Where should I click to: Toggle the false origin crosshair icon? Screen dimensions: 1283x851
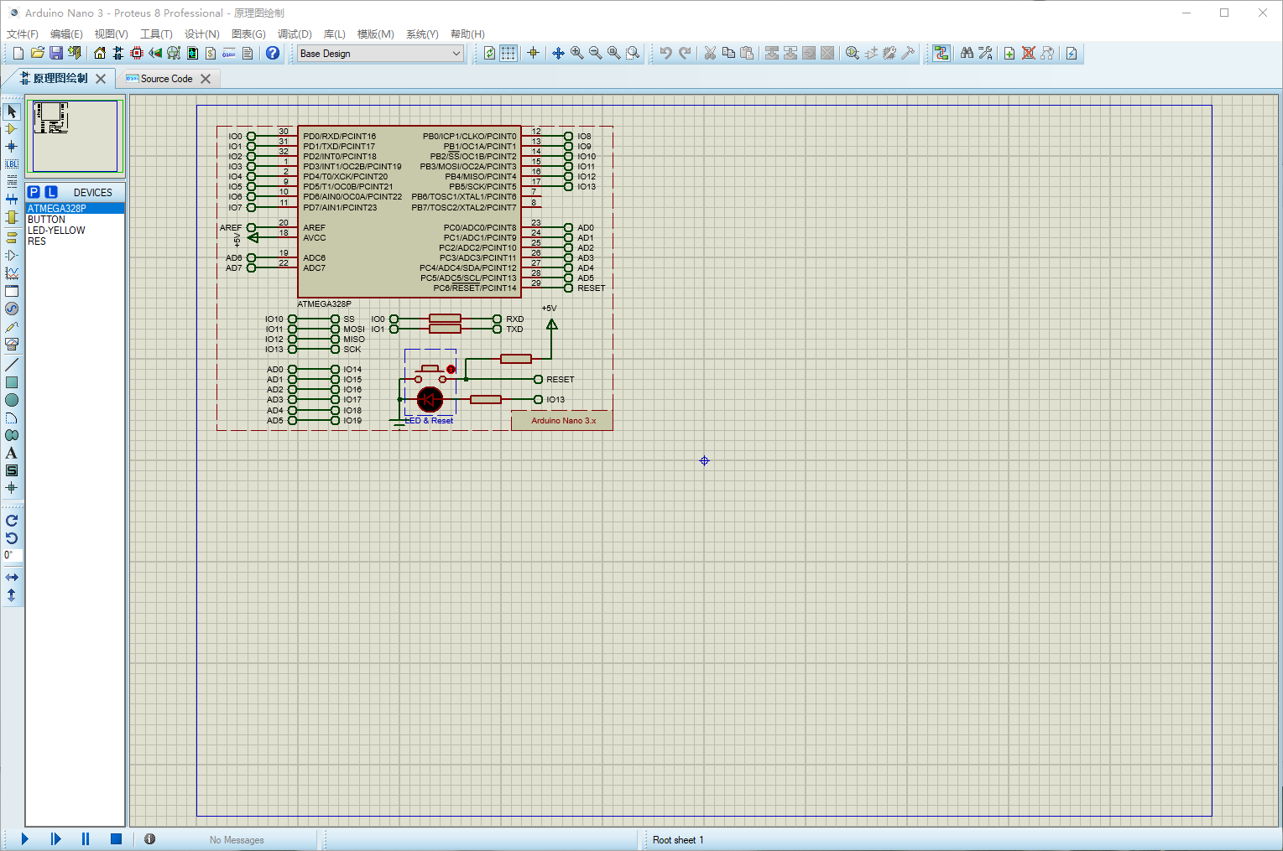[x=533, y=53]
